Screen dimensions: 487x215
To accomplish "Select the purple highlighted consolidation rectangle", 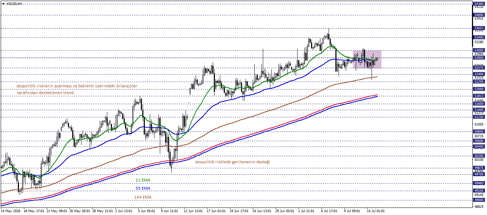I will (x=367, y=59).
